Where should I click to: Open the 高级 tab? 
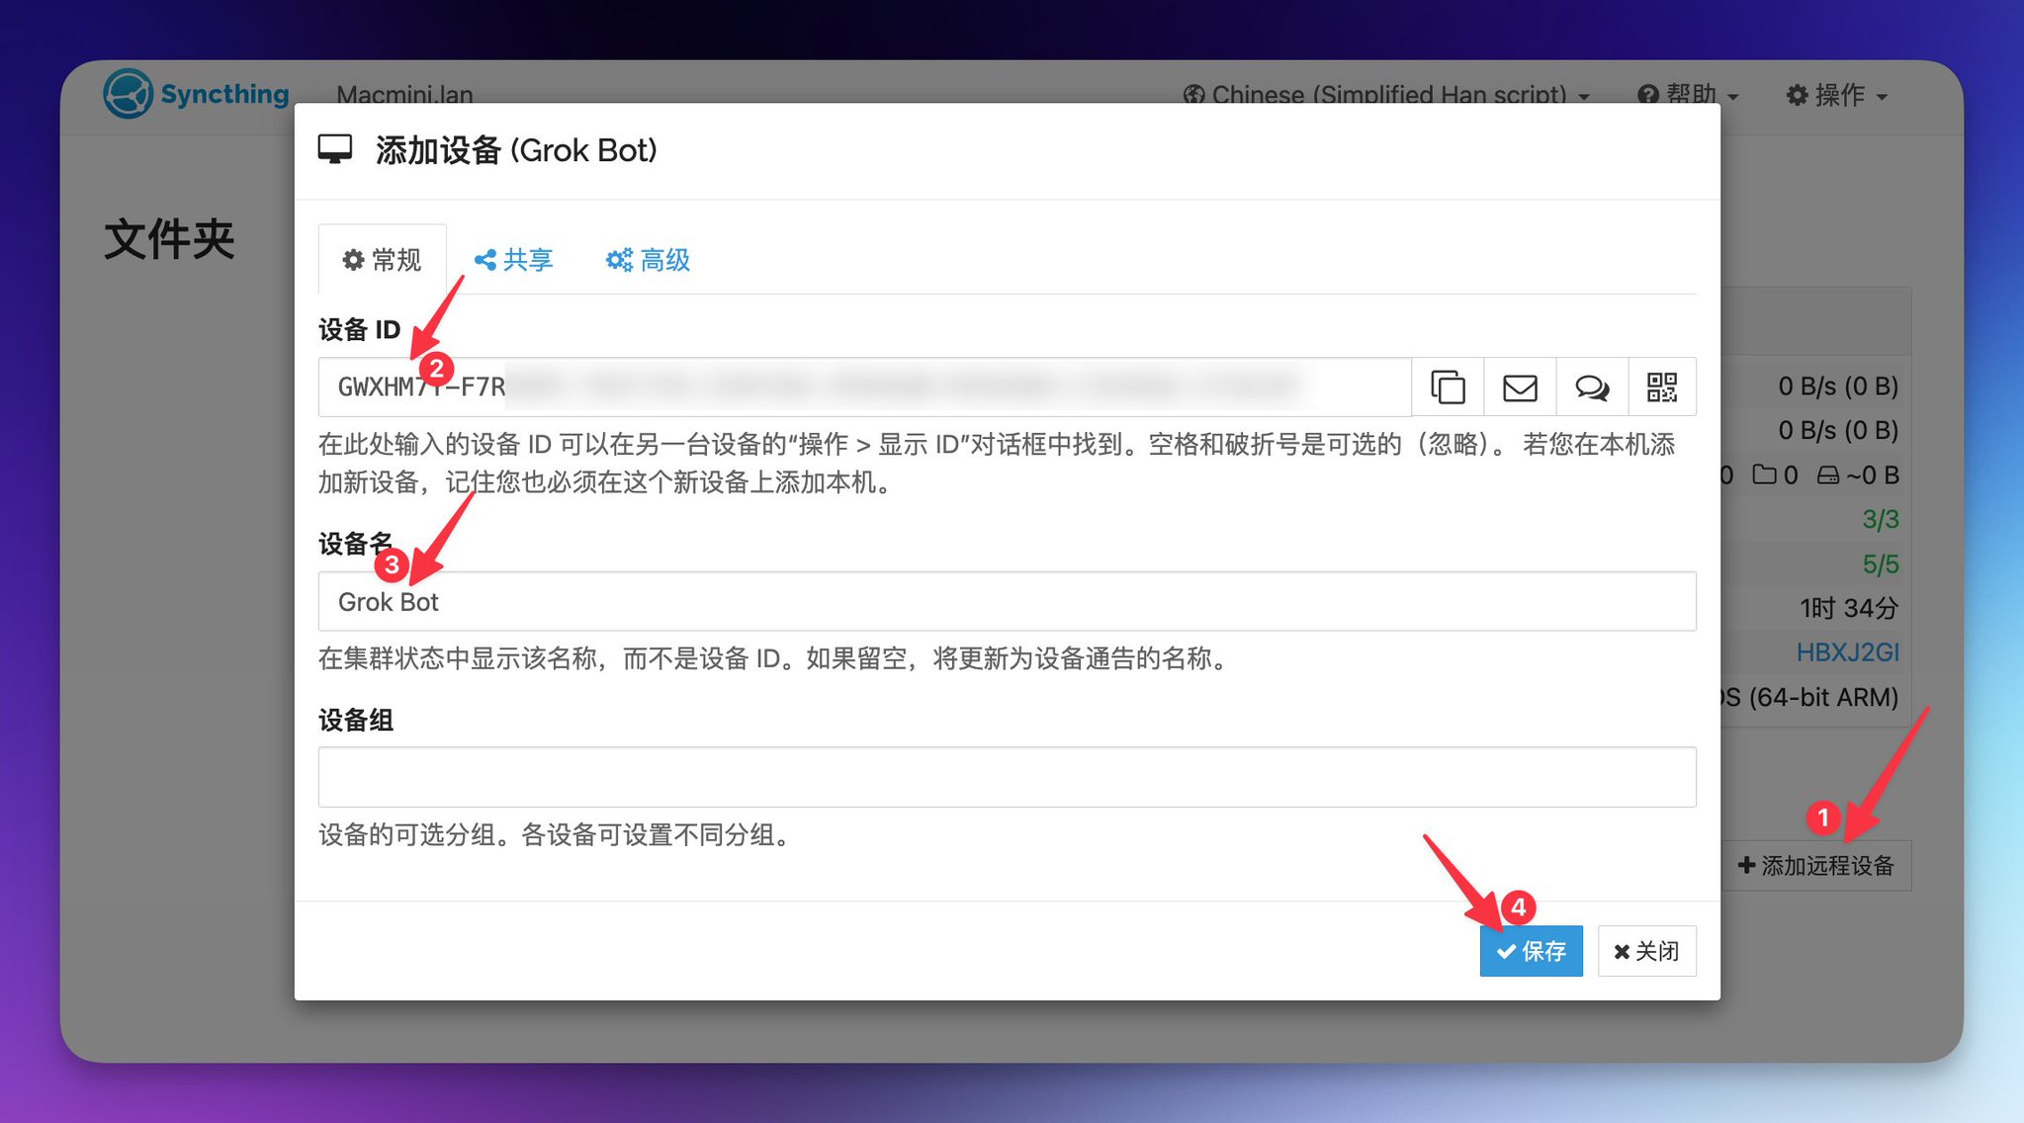[x=648, y=260]
